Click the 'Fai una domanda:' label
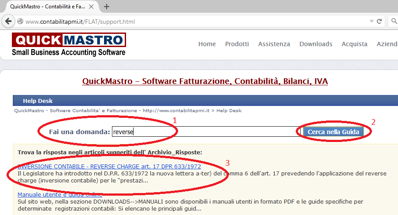The height and width of the screenshot is (215, 398). coord(79,132)
